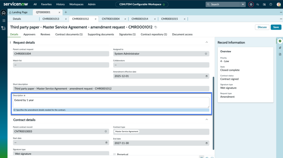Viewport: 283px width, 158px height.
Task: Click the Parent contract request field CMR0001004
Action: (x=61, y=54)
